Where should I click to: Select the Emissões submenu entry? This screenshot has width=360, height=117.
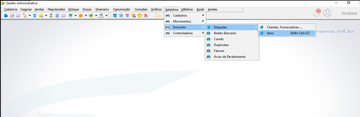(x=185, y=27)
